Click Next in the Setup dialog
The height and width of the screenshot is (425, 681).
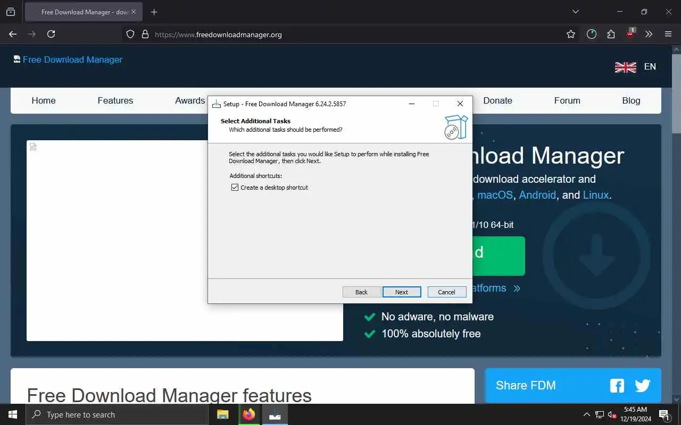pos(402,292)
